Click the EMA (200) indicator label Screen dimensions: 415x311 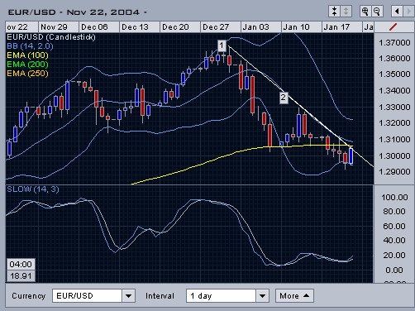point(27,65)
